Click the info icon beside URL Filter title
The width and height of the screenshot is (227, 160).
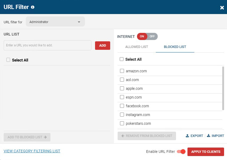point(32,7)
